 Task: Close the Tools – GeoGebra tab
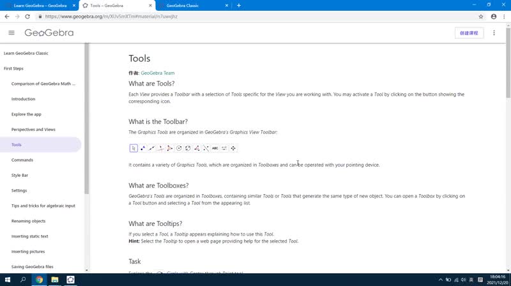point(150,6)
